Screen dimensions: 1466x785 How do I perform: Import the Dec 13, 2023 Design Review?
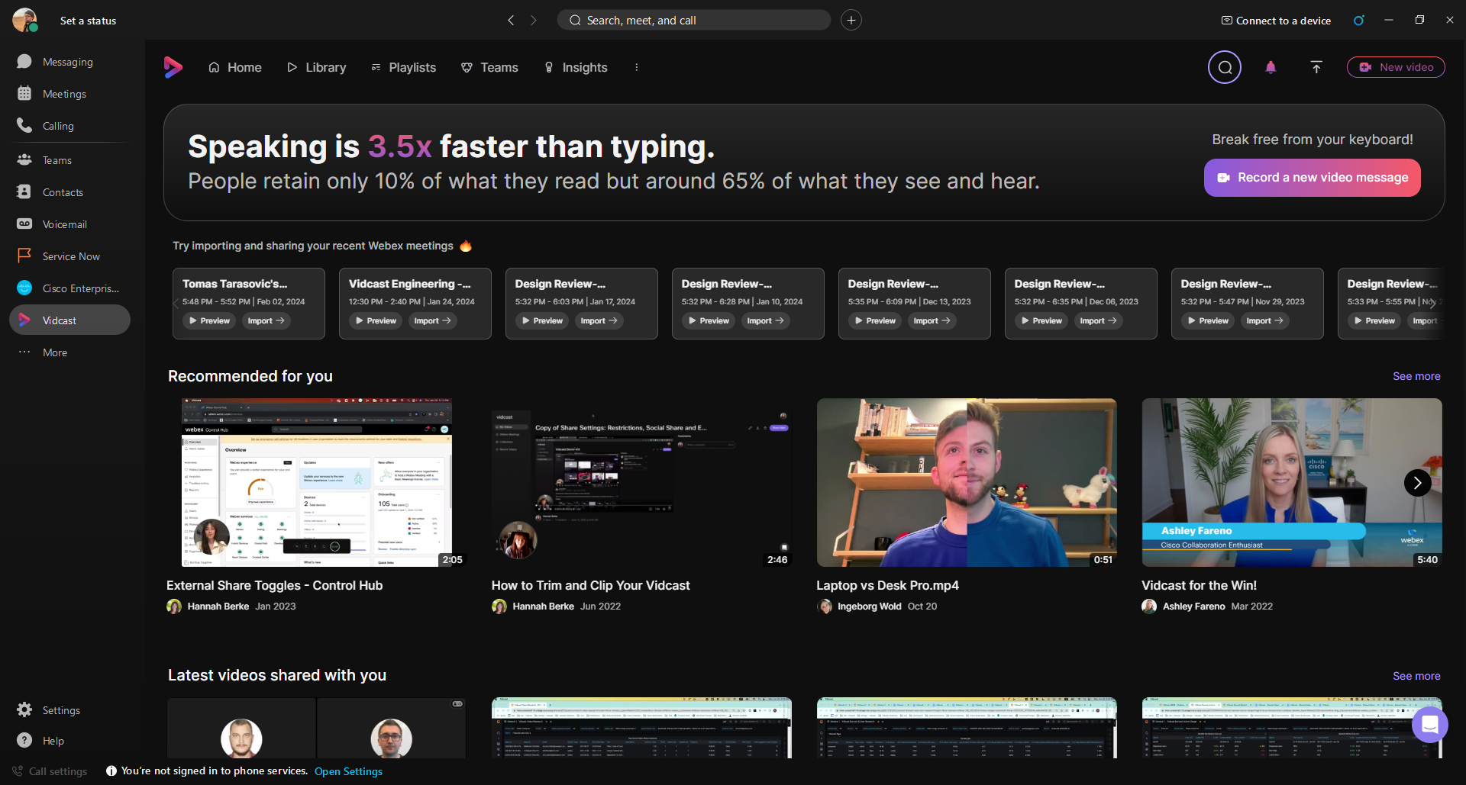point(932,320)
